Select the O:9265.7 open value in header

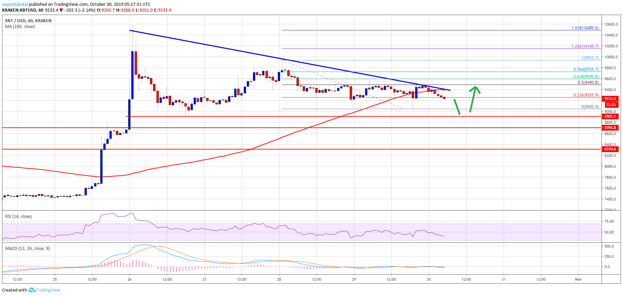[x=106, y=10]
